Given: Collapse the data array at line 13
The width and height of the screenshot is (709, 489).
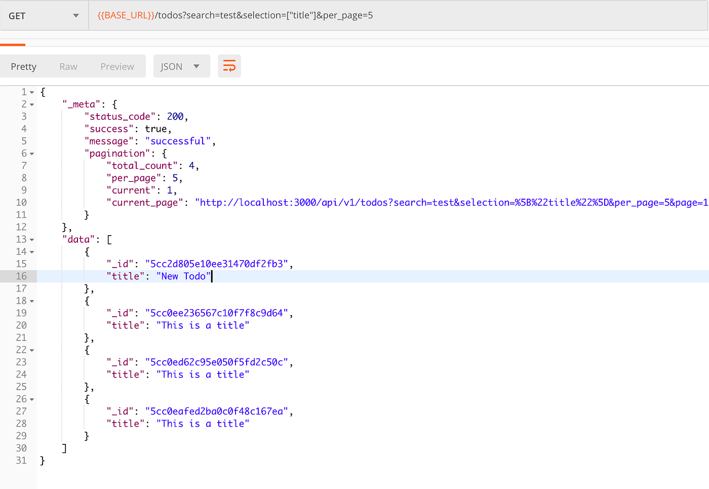Looking at the screenshot, I should point(31,239).
